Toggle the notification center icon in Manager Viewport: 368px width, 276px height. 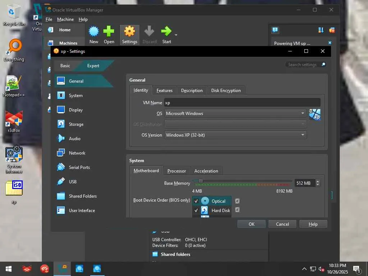tap(275, 30)
